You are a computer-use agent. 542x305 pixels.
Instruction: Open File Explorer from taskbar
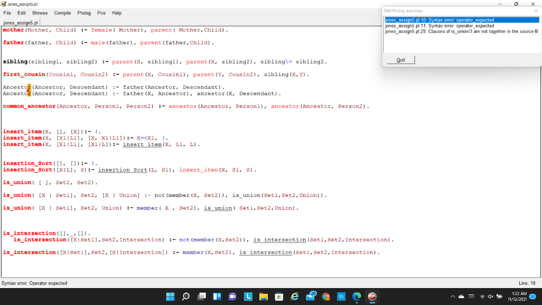tap(263, 297)
